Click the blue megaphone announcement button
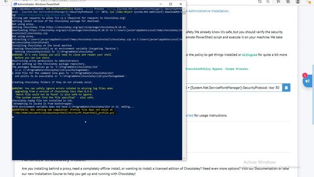Screen dimensions: 314x177 click(308, 81)
